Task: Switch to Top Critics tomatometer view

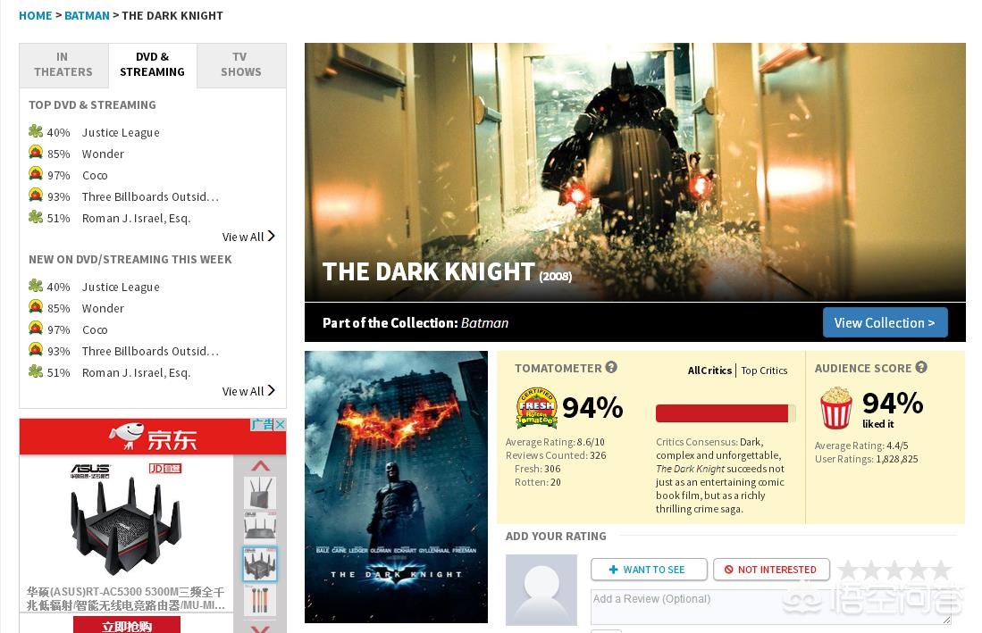Action: click(764, 371)
